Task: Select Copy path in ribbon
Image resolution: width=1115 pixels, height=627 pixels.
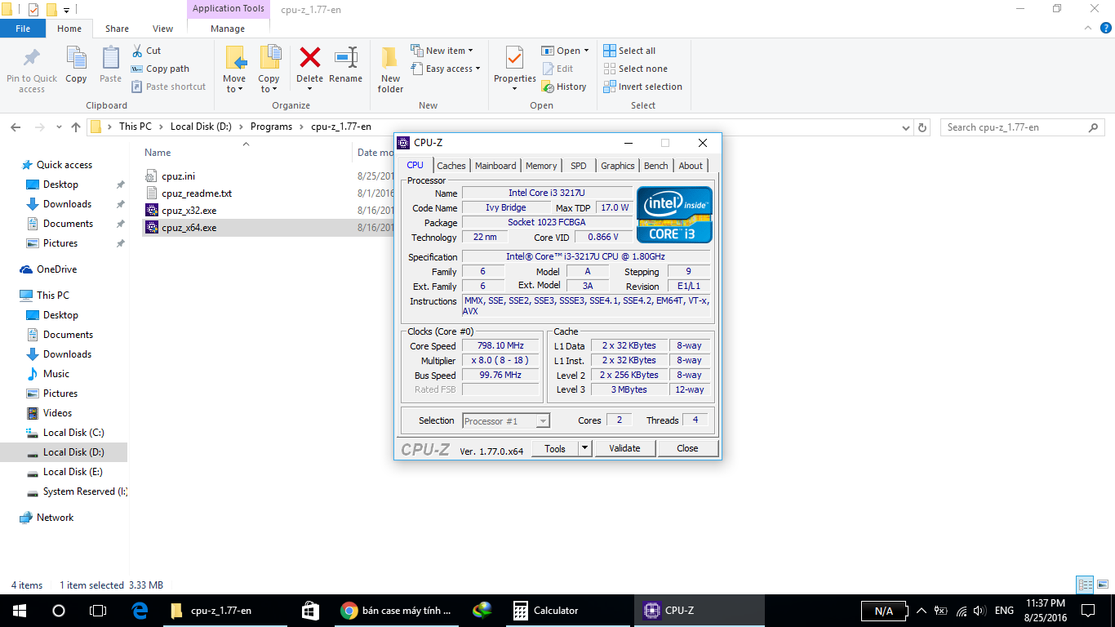Action: (160, 69)
